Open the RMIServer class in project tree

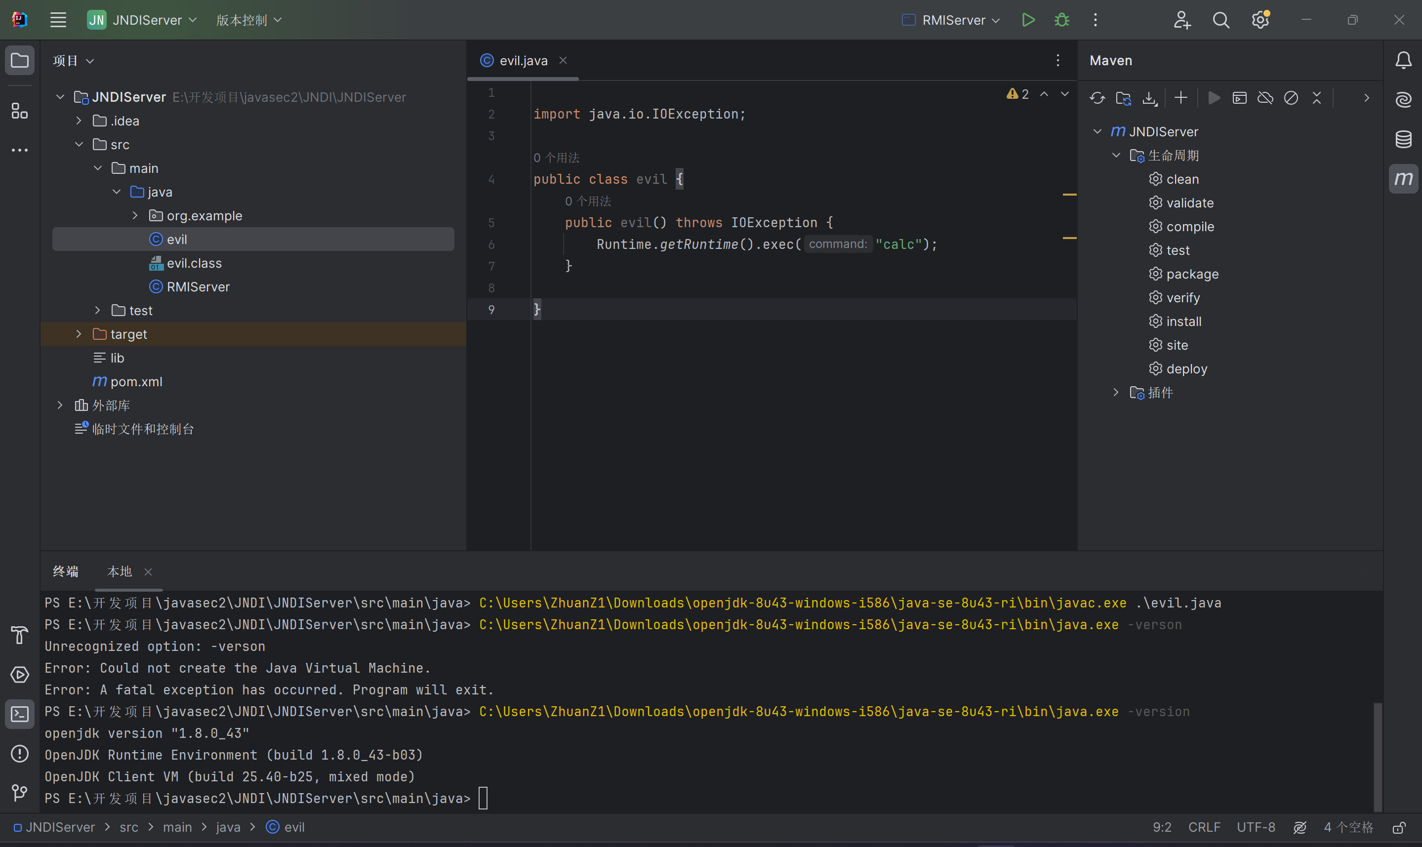pyautogui.click(x=198, y=287)
